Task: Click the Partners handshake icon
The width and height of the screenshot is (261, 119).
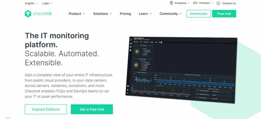Action: coord(195,3)
